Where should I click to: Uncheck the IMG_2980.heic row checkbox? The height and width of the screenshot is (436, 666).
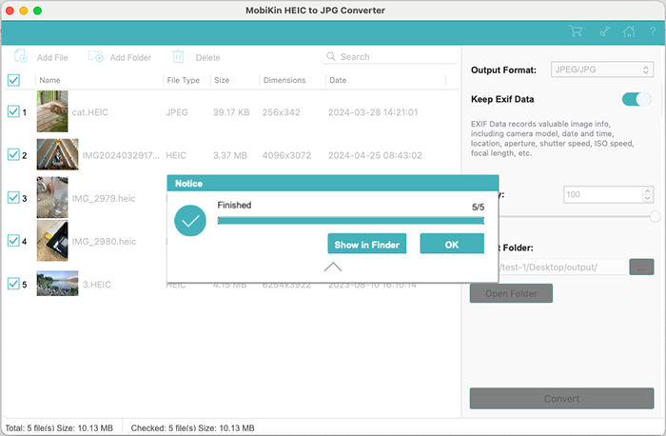tap(13, 241)
